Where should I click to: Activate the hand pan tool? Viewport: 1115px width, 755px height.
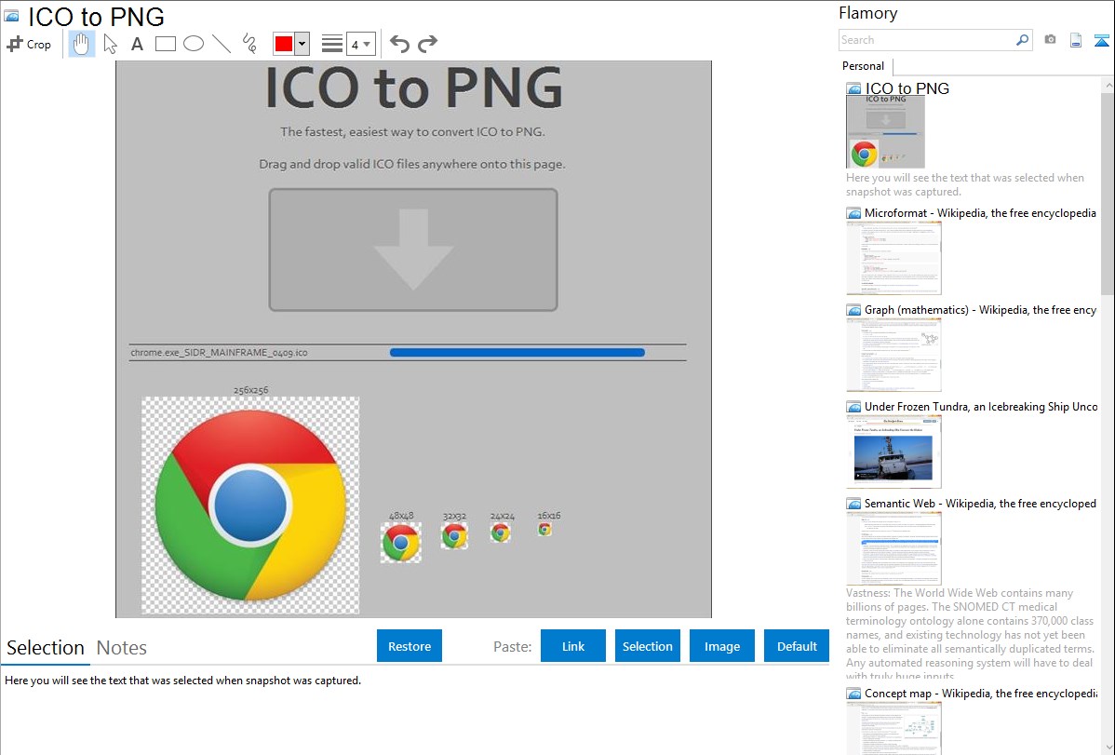82,44
